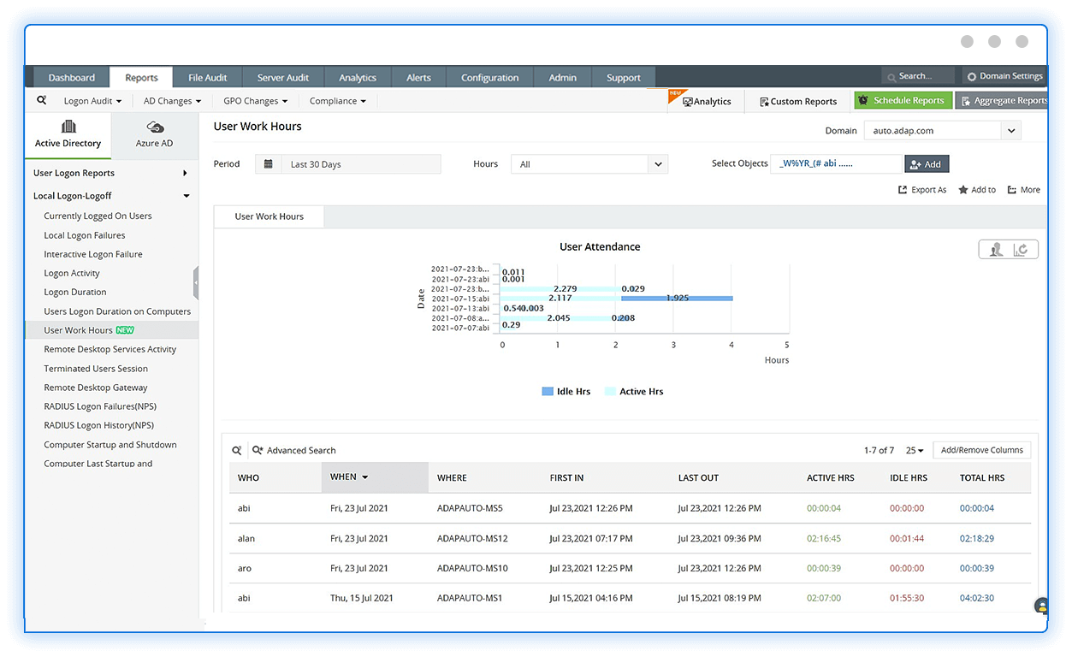Viewport: 1072px width, 657px height.
Task: Open Interactive Logon Failure report
Action: click(93, 254)
